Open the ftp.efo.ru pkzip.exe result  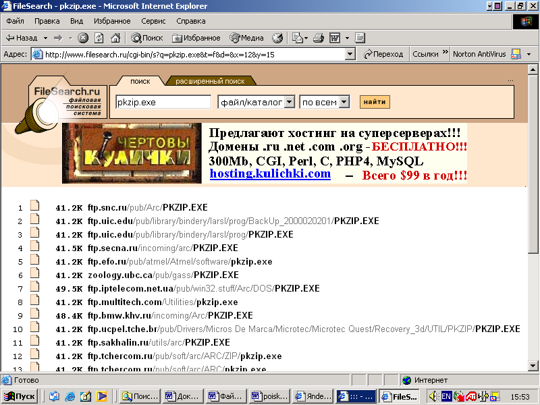(180, 261)
